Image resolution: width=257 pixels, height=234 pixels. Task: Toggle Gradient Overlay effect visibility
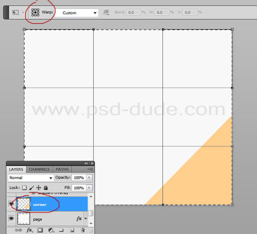[33, 193]
